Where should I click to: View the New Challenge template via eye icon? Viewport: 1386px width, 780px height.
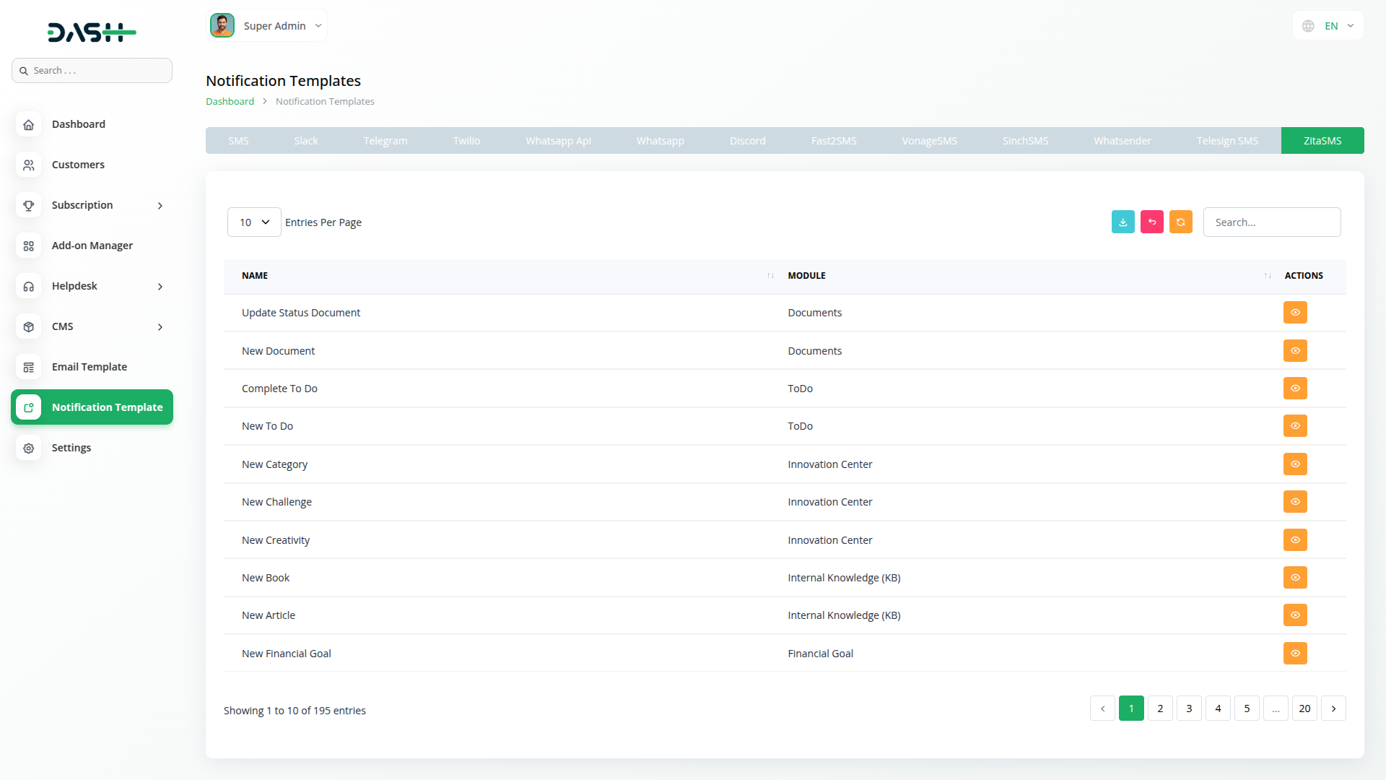click(x=1295, y=502)
